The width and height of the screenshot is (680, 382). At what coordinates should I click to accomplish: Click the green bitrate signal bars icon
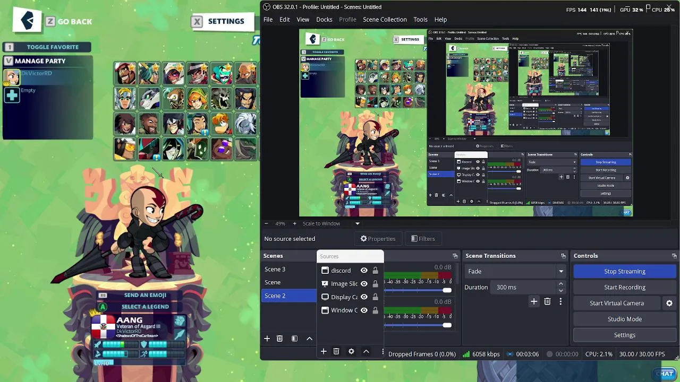[466, 354]
